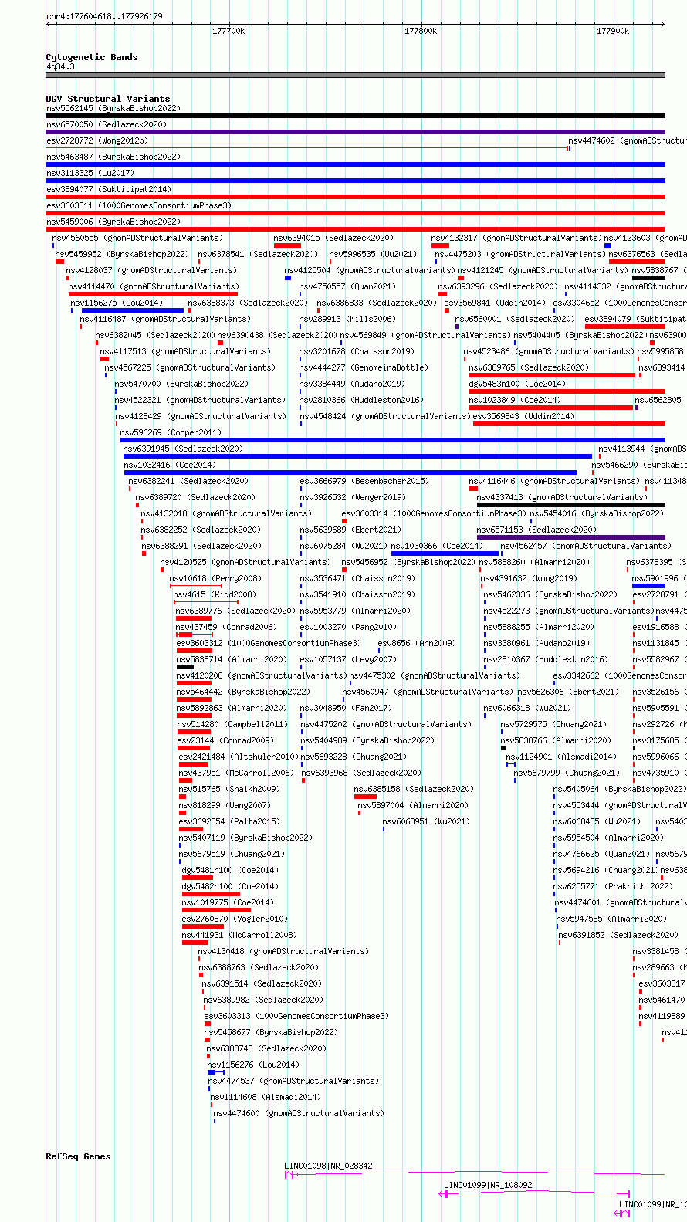Select nsv5996535 (Wu2021) label
This screenshot has height=1222, width=687.
(x=373, y=254)
